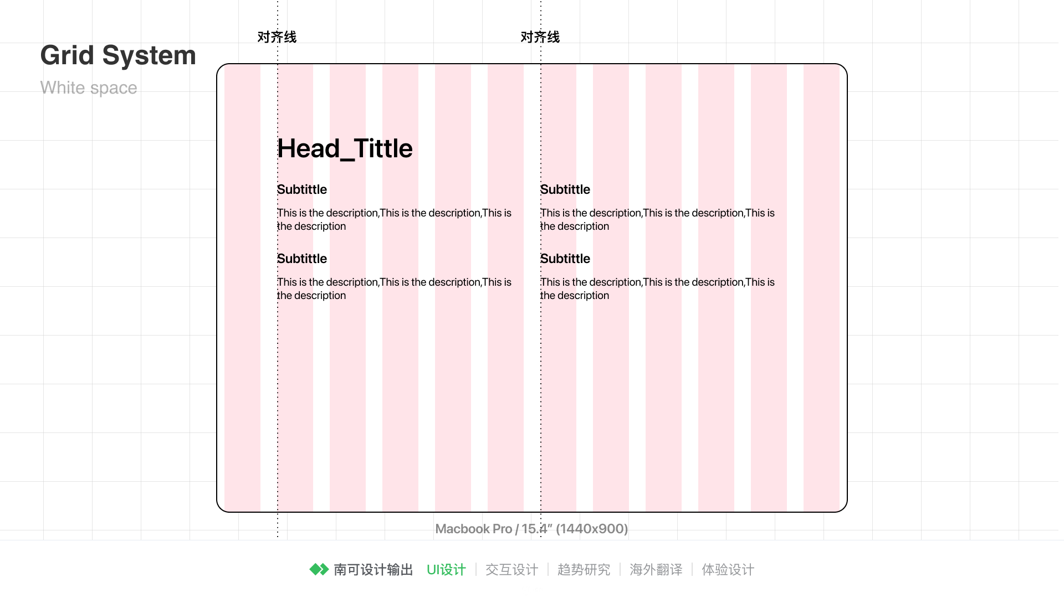Click the White space subtitle text
This screenshot has height=598, width=1064.
(x=89, y=87)
